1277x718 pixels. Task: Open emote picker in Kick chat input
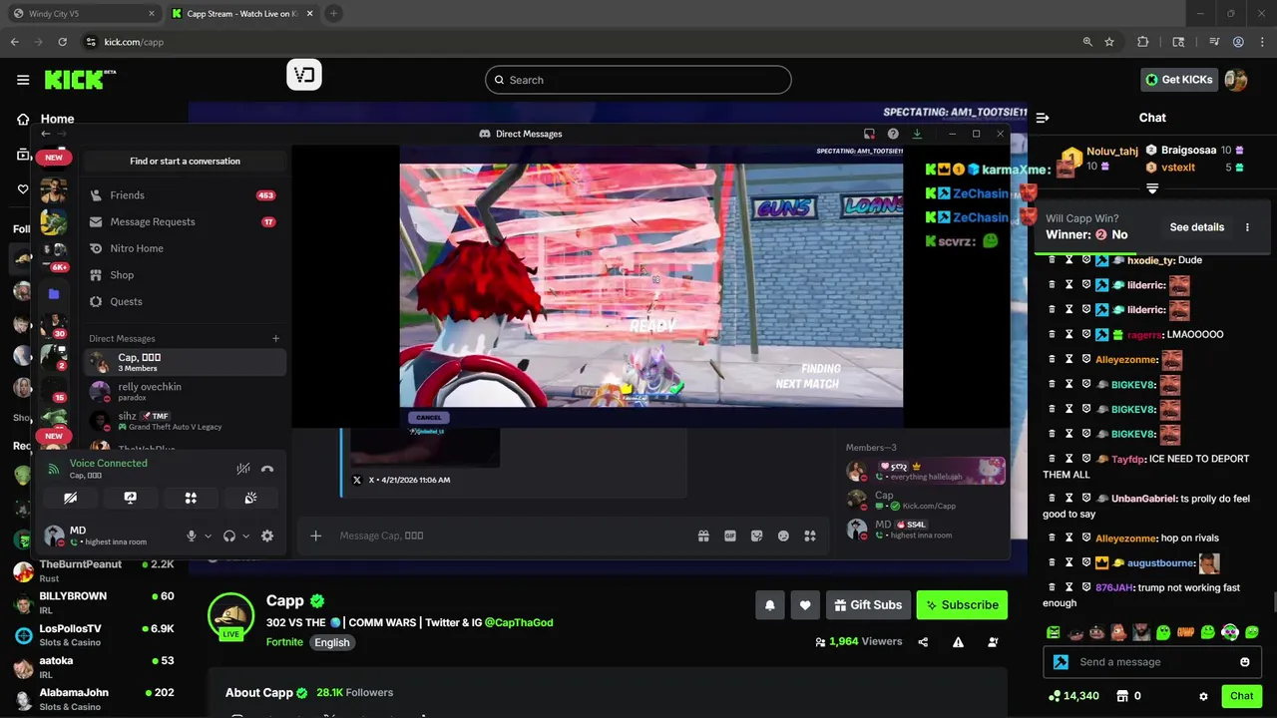tap(1244, 662)
